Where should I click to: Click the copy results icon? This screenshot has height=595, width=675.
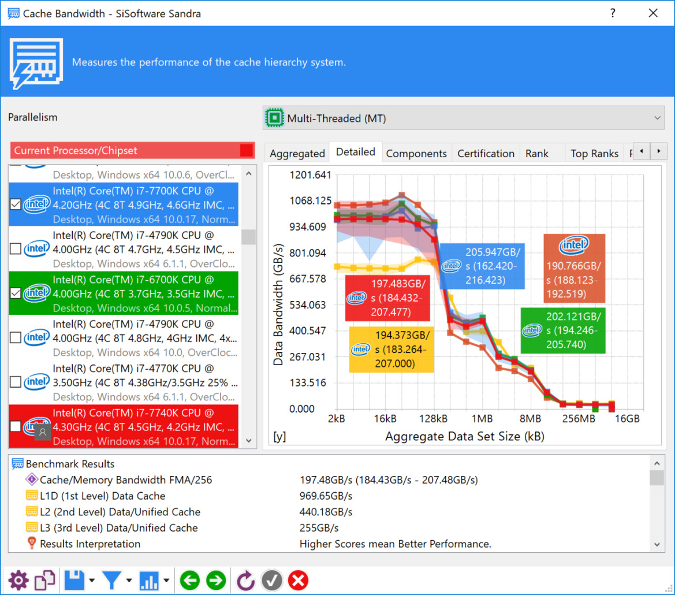click(x=45, y=581)
